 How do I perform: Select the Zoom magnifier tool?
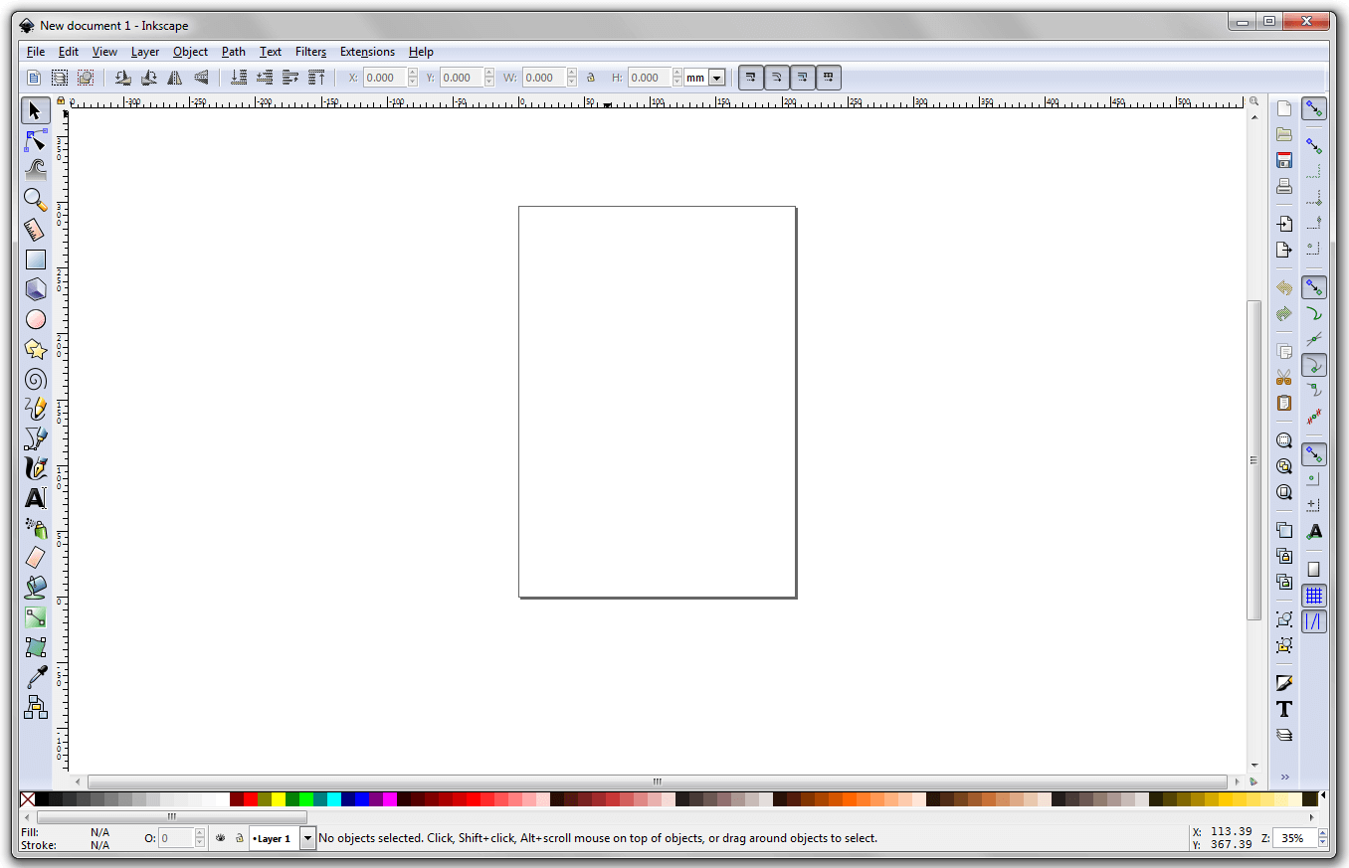pyautogui.click(x=36, y=200)
